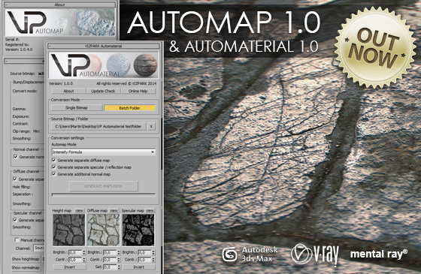Invert the Height map
421x274 pixels.
pos(69,267)
